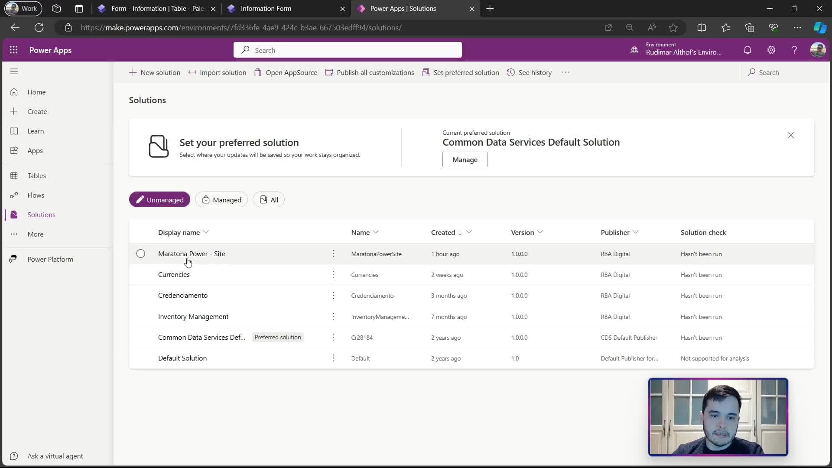This screenshot has height=468, width=832.
Task: Open row options for Credenciamento solution
Action: tap(334, 296)
